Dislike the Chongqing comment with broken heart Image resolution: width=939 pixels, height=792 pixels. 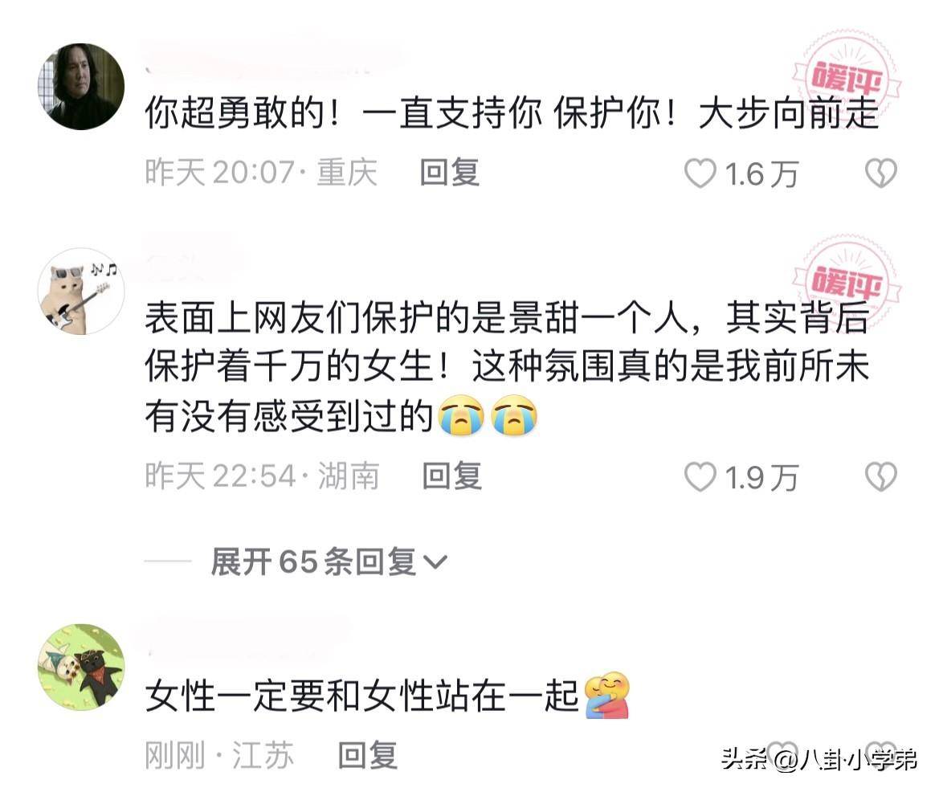click(x=881, y=174)
